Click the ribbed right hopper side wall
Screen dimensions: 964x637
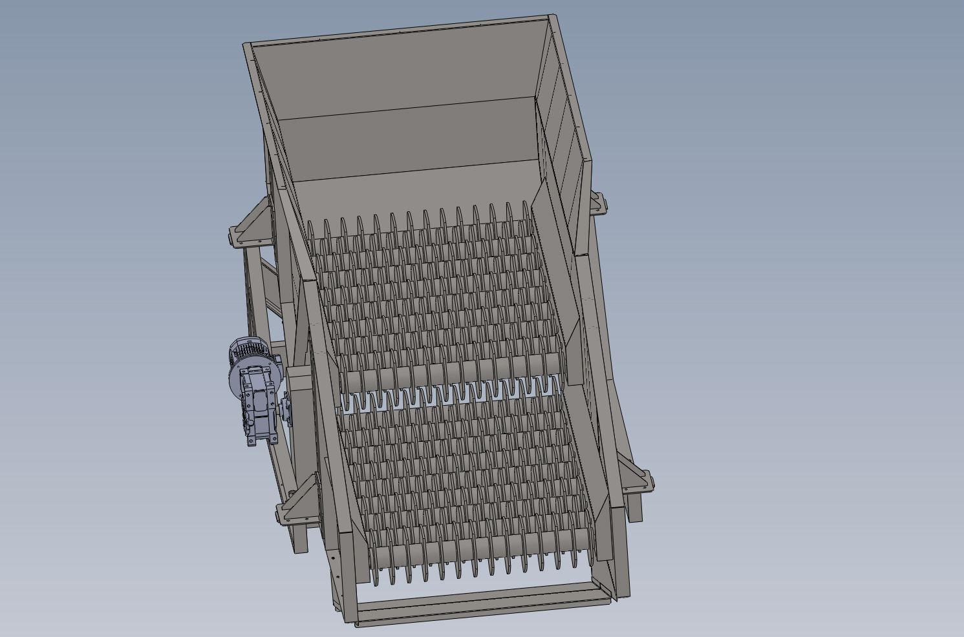point(564,129)
